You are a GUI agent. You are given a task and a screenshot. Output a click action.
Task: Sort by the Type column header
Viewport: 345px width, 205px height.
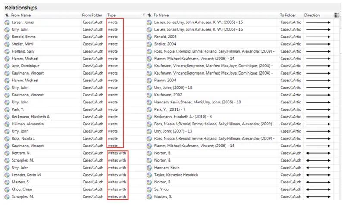(x=111, y=15)
